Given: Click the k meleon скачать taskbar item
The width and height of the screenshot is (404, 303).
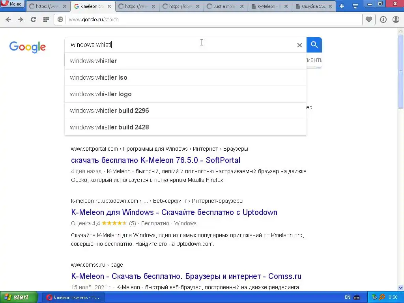Looking at the screenshot, I should point(73,297).
